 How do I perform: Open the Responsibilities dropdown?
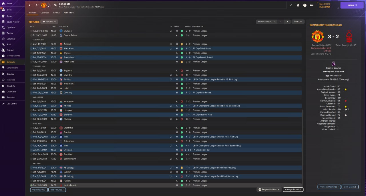pos(269,190)
